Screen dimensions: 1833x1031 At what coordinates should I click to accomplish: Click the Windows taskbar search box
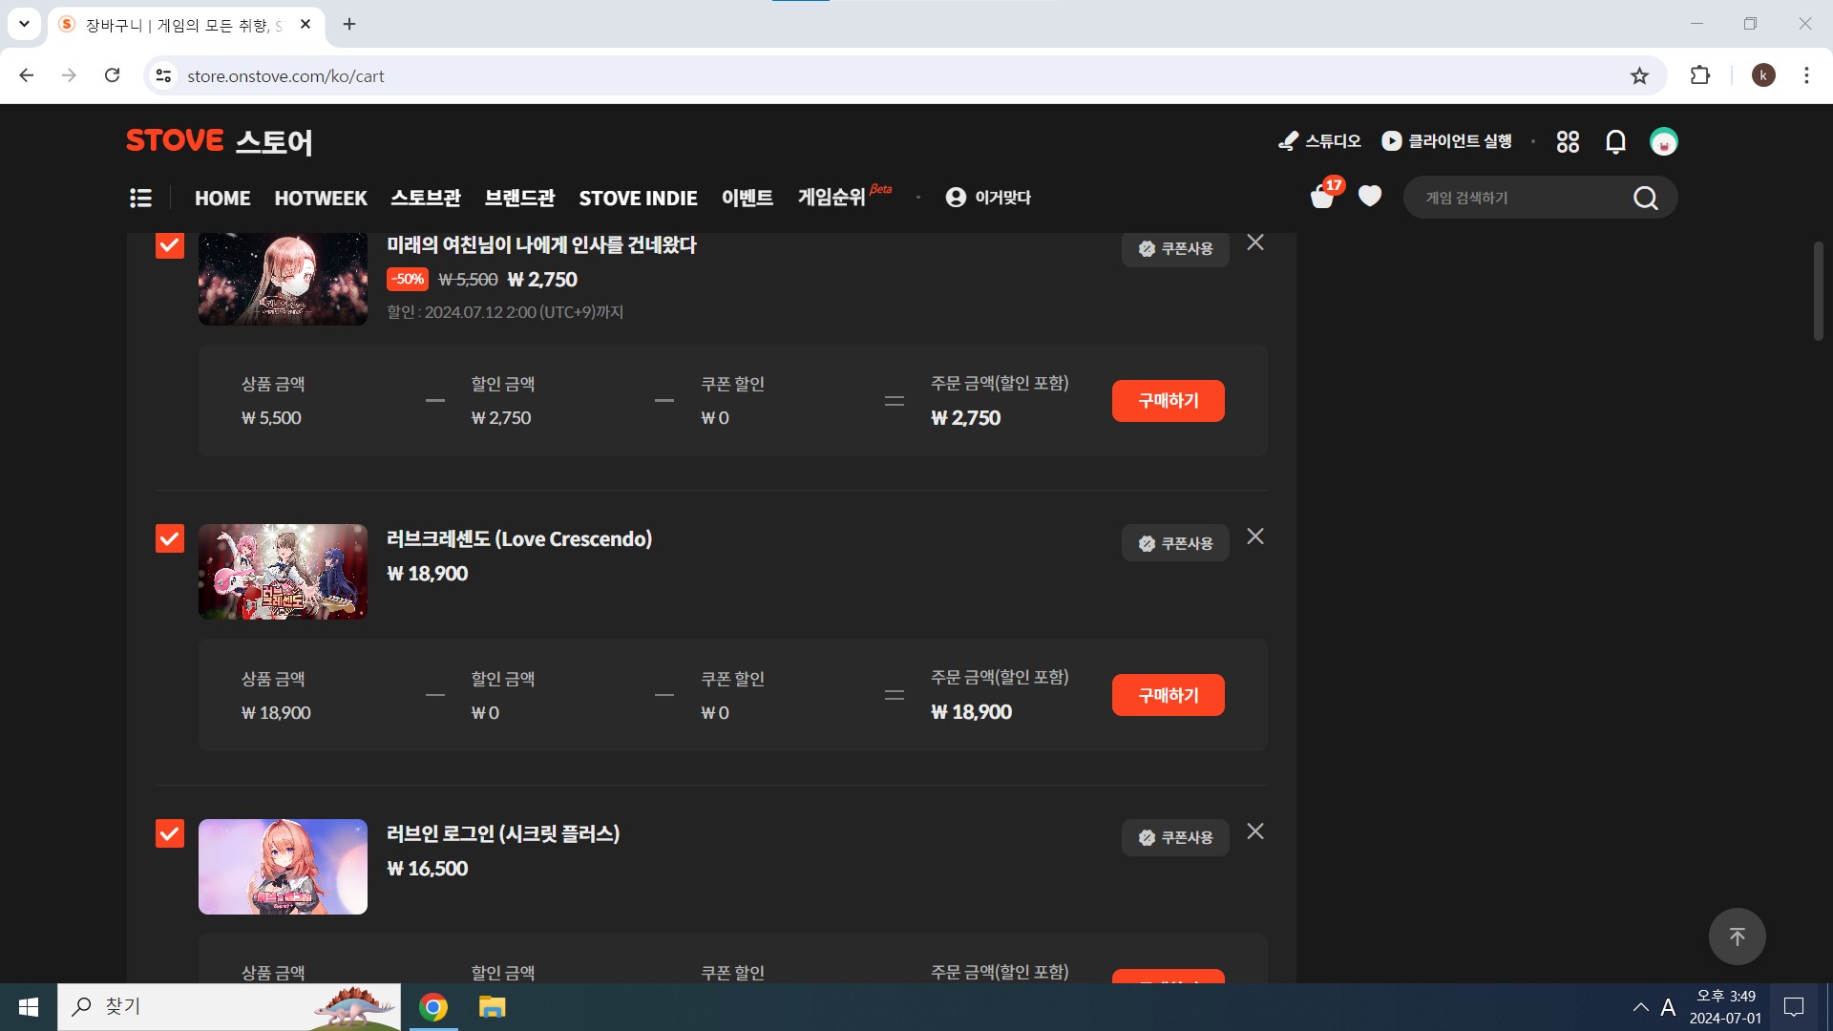pyautogui.click(x=229, y=1007)
